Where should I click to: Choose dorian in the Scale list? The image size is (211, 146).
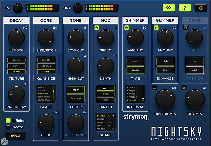tap(41, 90)
